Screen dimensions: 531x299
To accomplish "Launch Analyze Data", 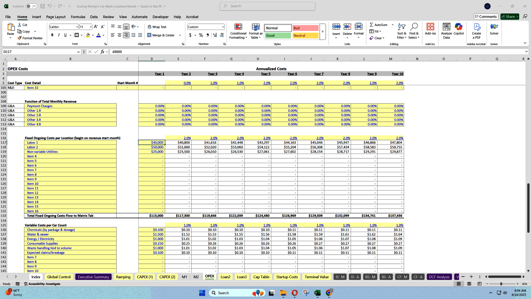I will tap(446, 31).
